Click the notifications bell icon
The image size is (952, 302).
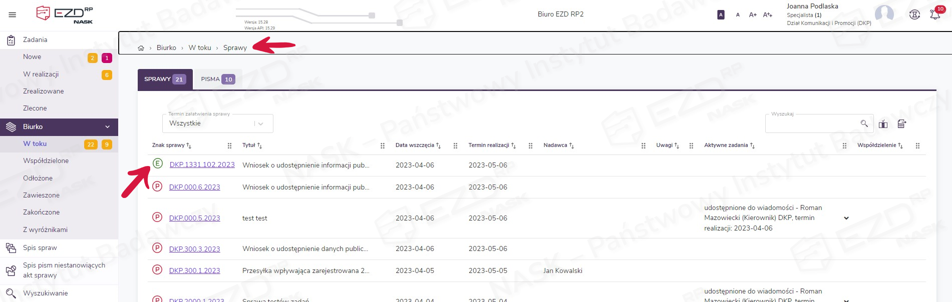click(x=934, y=14)
